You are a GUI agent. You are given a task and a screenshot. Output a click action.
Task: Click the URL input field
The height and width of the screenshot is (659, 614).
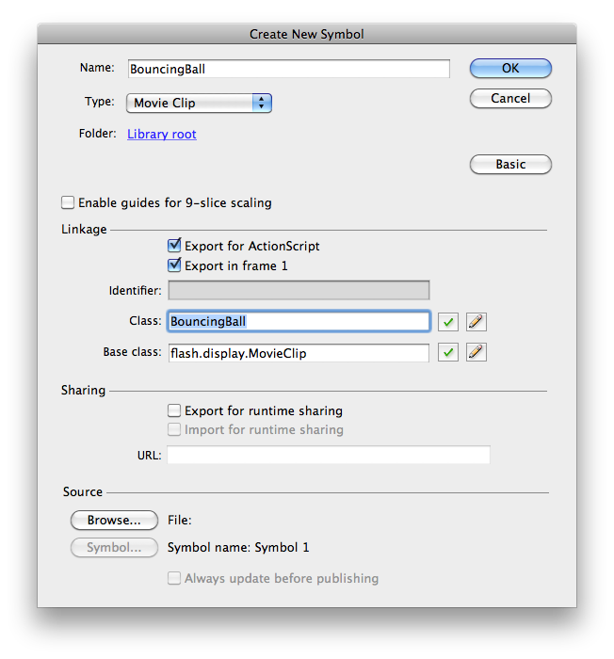[x=329, y=455]
